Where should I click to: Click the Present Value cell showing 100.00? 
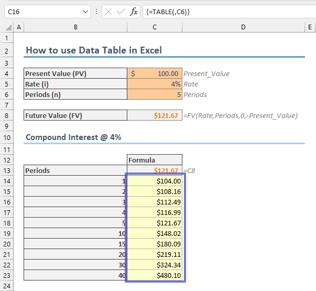click(x=155, y=74)
